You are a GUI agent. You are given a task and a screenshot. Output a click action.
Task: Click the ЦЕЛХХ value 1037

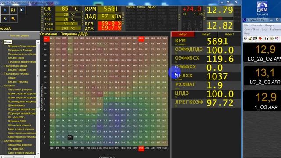tap(217, 76)
